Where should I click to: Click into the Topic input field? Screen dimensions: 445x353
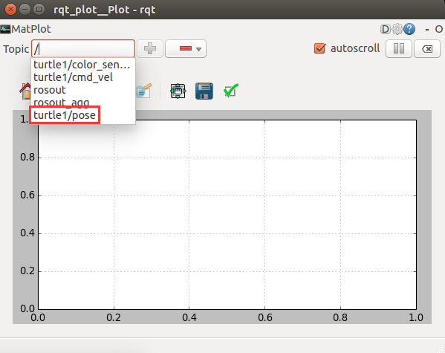click(83, 49)
